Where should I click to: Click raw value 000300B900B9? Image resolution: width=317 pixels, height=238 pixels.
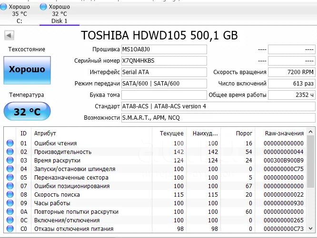[x=283, y=161]
